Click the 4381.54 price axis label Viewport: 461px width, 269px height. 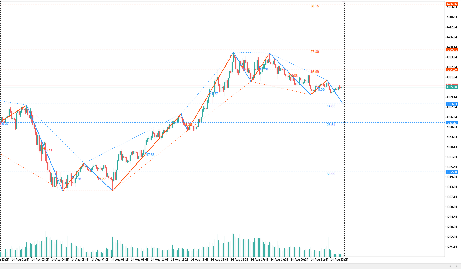pyautogui.click(x=452, y=77)
